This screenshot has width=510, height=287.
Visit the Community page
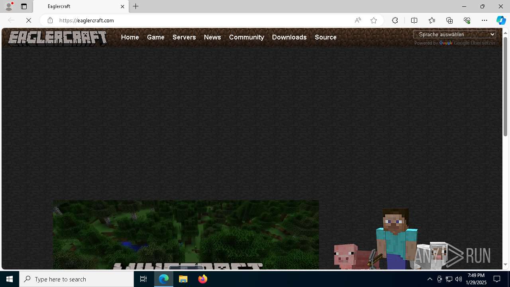(247, 37)
